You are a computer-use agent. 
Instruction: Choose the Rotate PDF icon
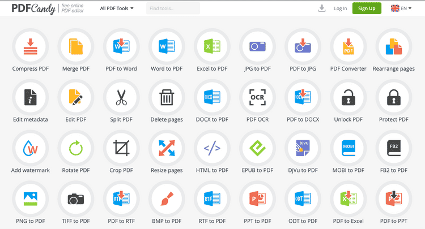pos(76,148)
